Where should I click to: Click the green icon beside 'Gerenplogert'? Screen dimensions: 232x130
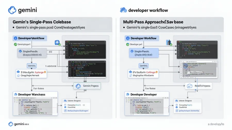coord(15,44)
